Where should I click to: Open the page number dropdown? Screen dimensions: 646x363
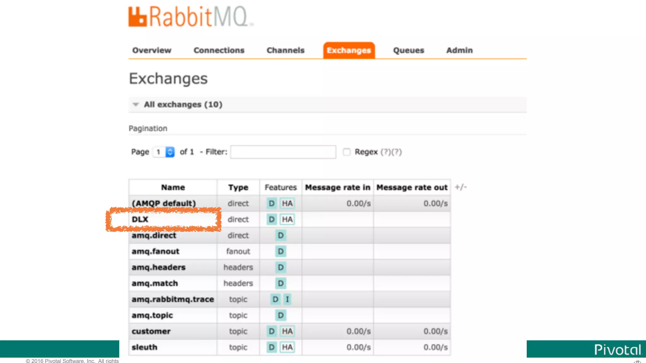click(x=164, y=152)
